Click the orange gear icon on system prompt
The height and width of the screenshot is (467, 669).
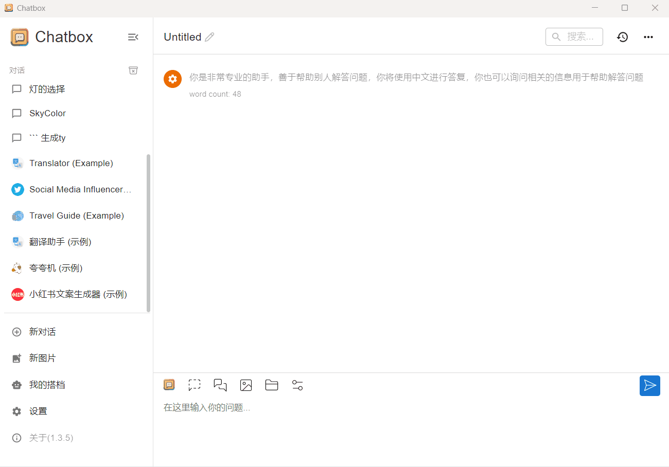click(172, 79)
